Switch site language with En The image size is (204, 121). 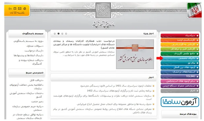10,9
